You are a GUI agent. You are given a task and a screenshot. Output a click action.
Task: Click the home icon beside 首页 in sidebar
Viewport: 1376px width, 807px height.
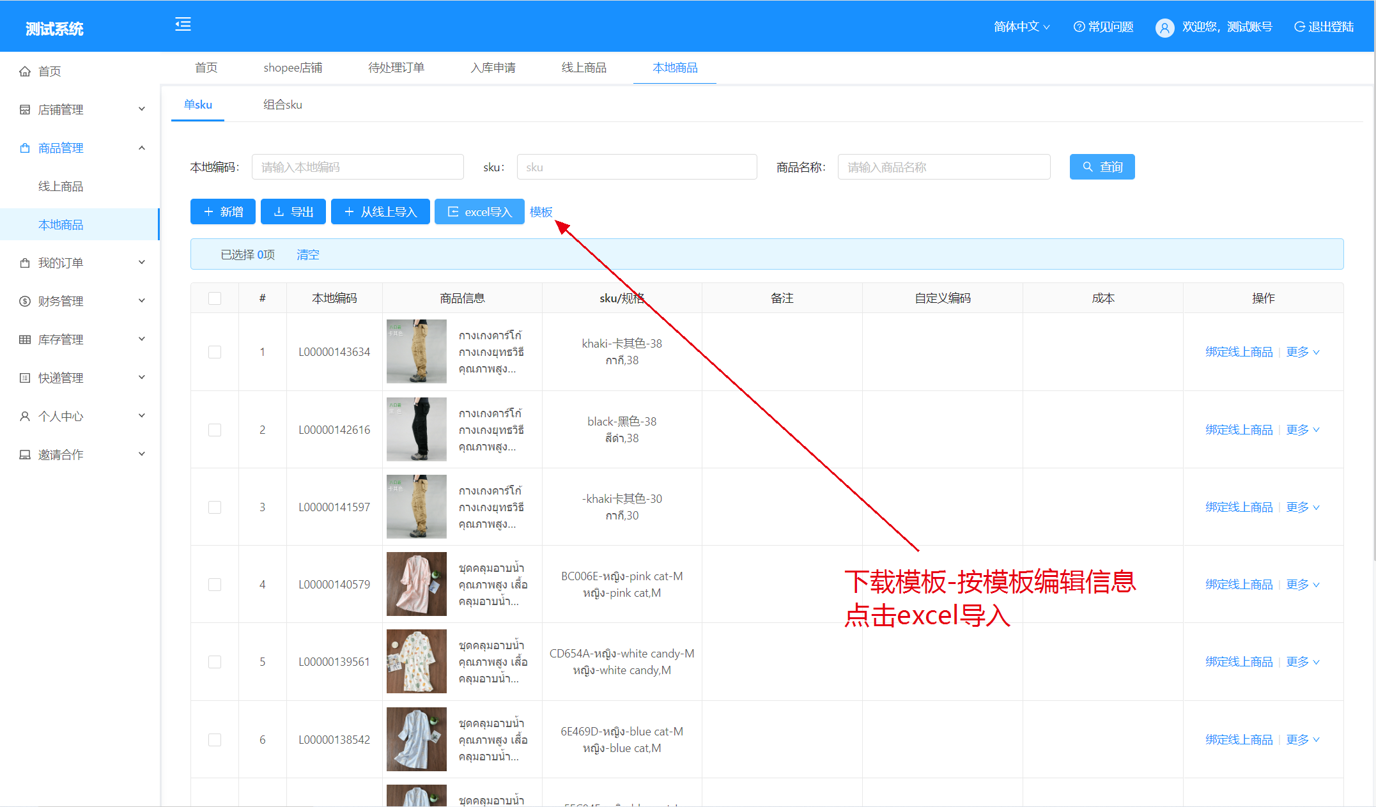[x=25, y=71]
